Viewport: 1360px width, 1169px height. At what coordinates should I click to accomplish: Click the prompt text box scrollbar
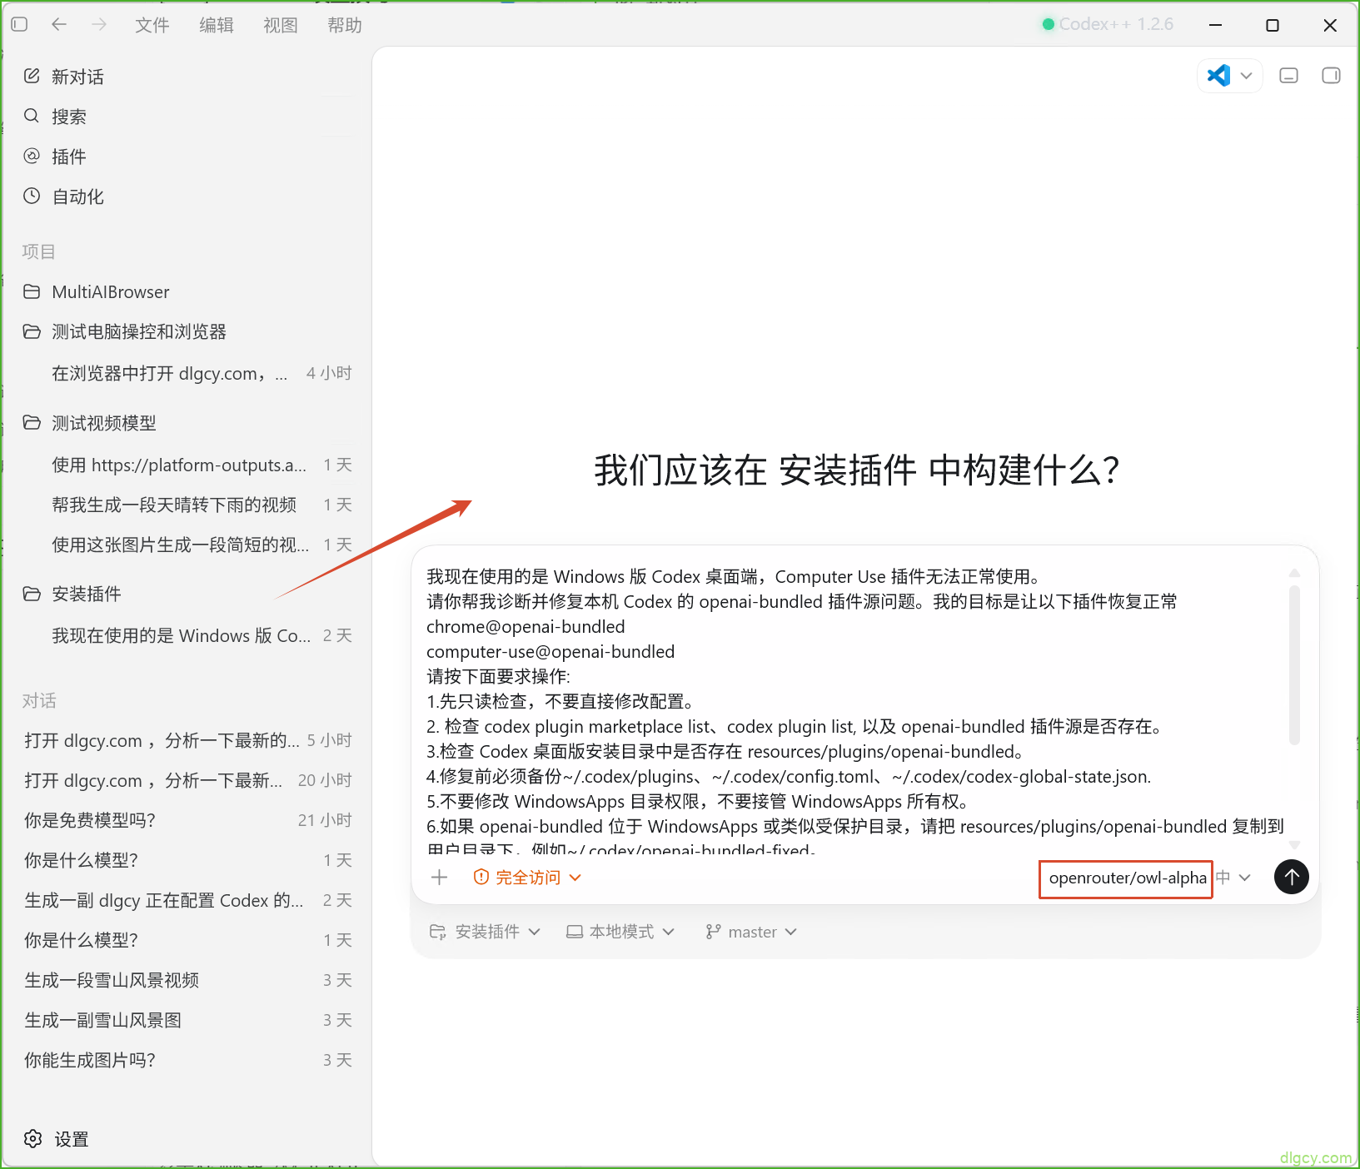[1294, 664]
